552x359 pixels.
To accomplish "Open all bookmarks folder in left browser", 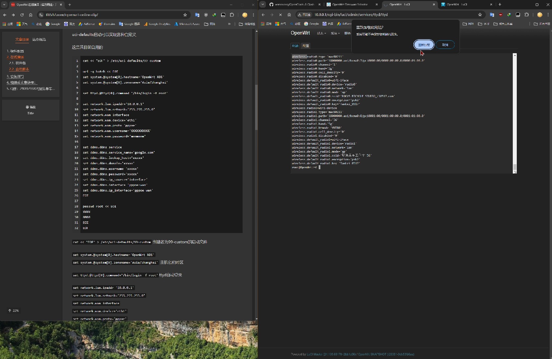I will click(x=247, y=24).
